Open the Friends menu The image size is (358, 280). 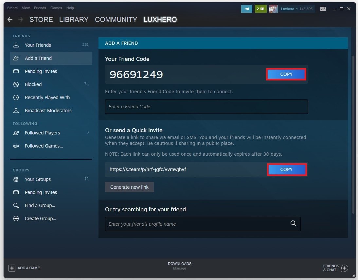pyautogui.click(x=40, y=8)
